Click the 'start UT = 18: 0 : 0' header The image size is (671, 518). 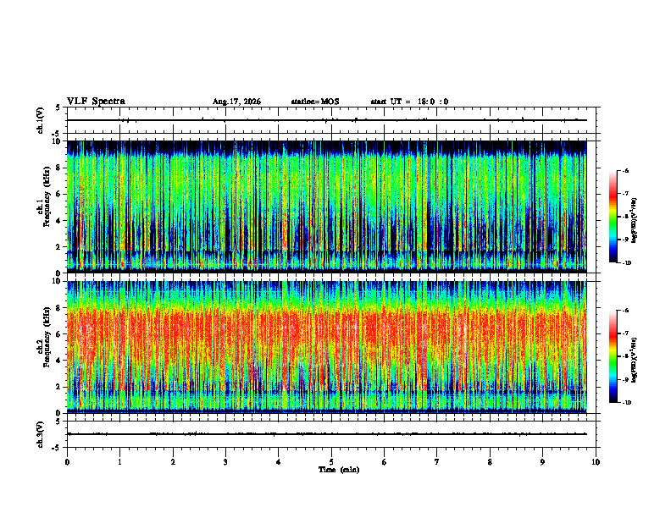click(409, 102)
